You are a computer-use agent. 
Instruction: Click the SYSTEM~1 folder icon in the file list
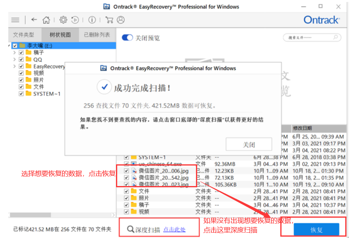pos(134,158)
